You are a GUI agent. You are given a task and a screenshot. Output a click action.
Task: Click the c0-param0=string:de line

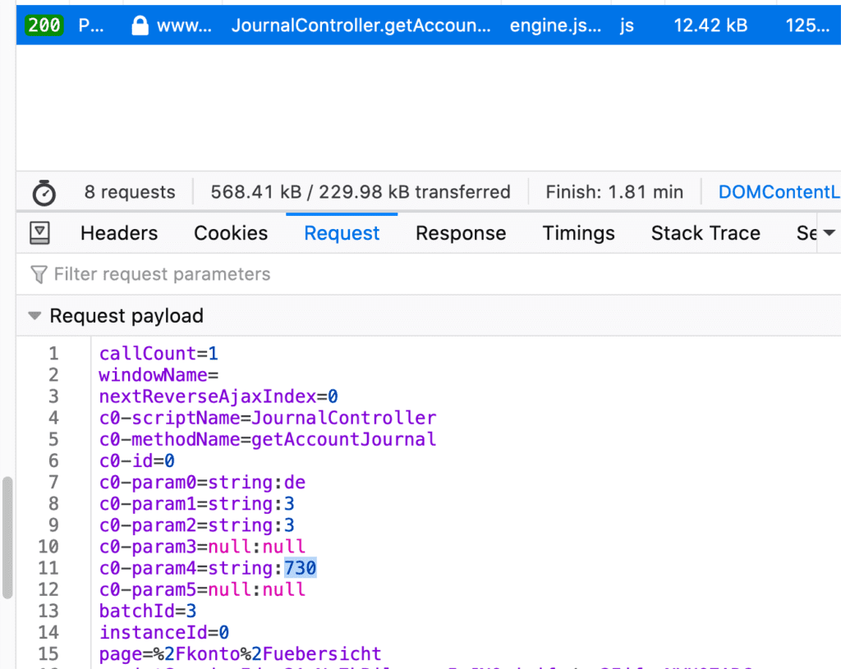[x=202, y=482]
